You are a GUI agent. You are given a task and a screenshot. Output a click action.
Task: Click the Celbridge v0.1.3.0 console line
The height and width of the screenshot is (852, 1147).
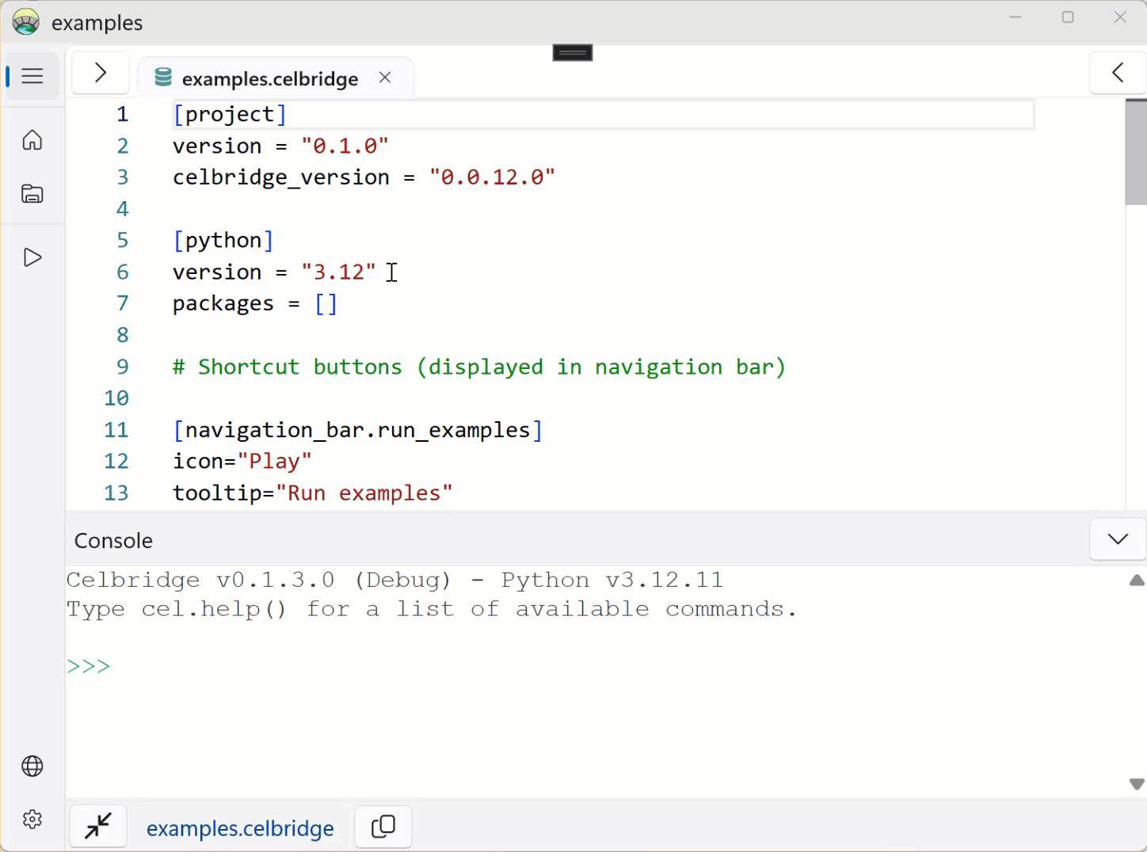point(394,580)
